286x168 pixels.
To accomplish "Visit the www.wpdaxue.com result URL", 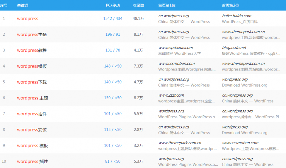I will pyautogui.click(x=175, y=48).
